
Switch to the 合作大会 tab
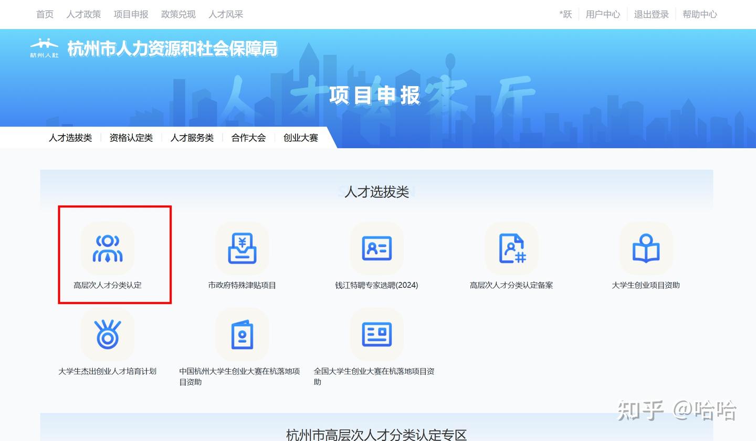click(x=248, y=138)
